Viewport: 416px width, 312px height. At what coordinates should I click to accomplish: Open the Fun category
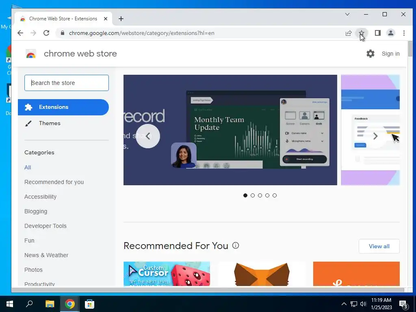(x=29, y=240)
